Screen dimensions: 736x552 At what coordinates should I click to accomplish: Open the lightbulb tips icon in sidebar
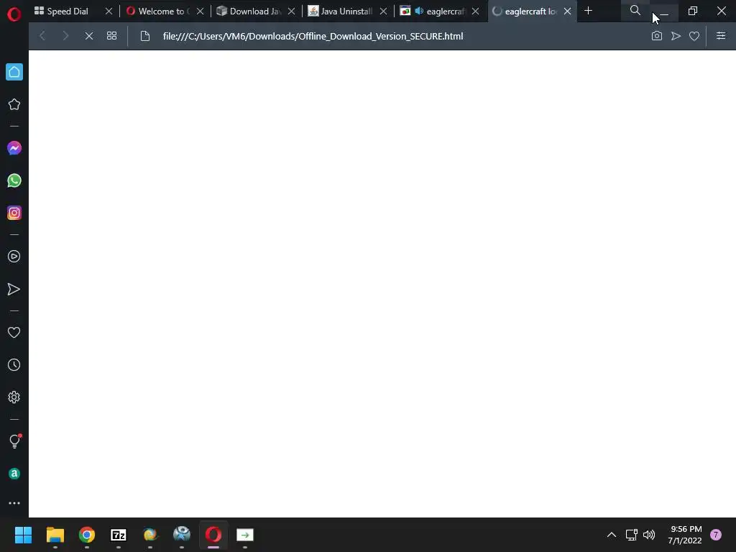15,441
